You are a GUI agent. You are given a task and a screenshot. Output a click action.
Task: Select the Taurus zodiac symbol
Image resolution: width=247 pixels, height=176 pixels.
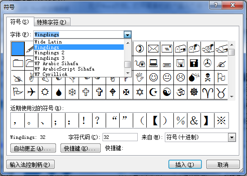click(x=221, y=92)
